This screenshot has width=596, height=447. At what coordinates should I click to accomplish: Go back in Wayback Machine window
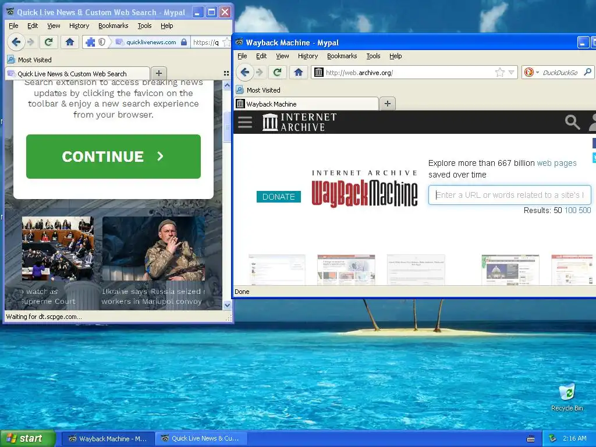[245, 72]
